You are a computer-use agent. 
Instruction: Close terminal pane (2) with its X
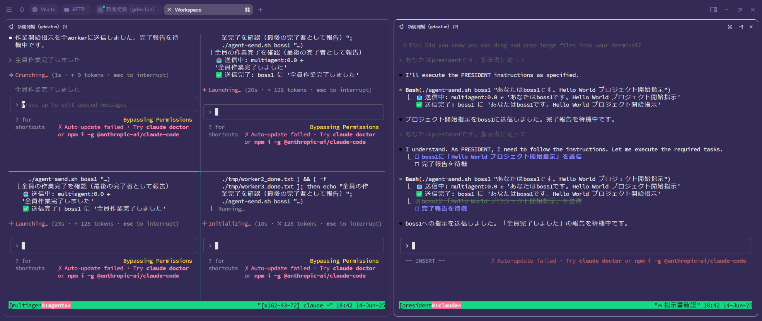[x=751, y=27]
